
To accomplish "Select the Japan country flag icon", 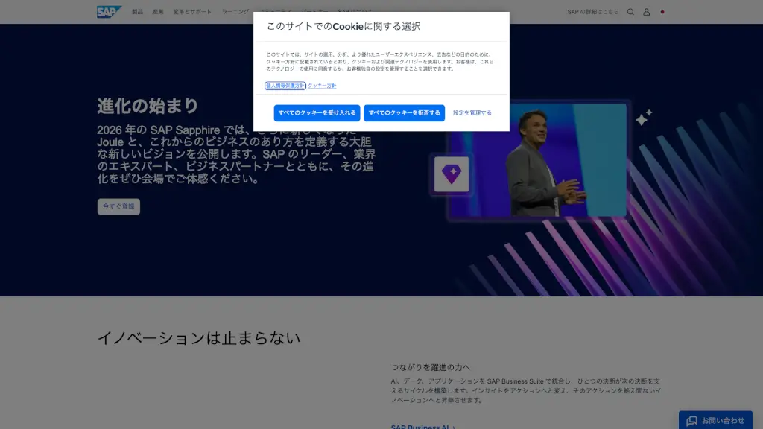I will click(662, 12).
